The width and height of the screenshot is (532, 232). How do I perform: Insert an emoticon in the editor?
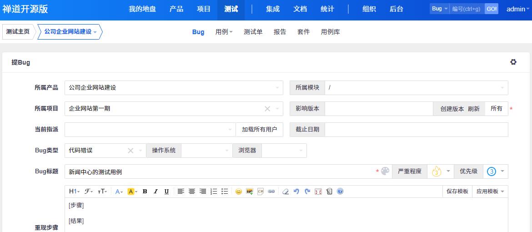point(238,192)
